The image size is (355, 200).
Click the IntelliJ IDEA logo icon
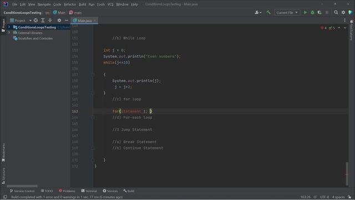tap(6, 4)
